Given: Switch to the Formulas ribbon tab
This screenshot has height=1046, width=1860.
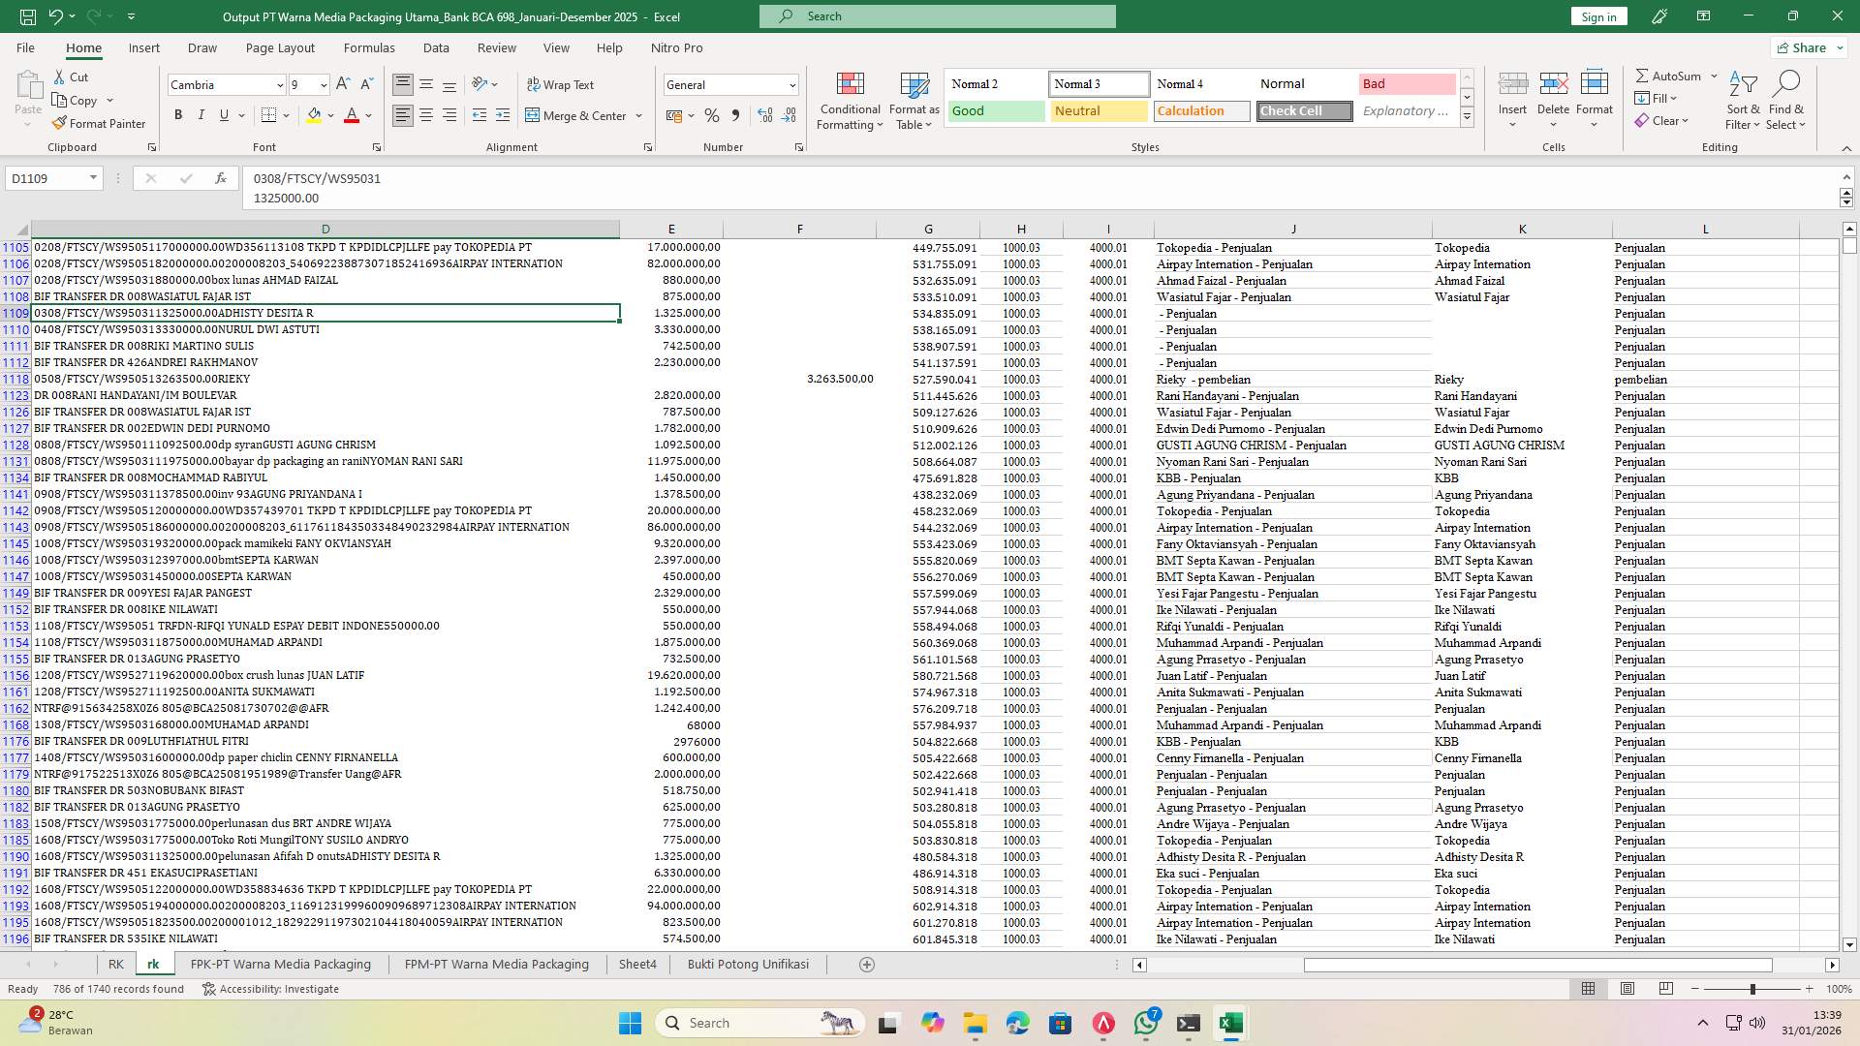Looking at the screenshot, I should [369, 47].
